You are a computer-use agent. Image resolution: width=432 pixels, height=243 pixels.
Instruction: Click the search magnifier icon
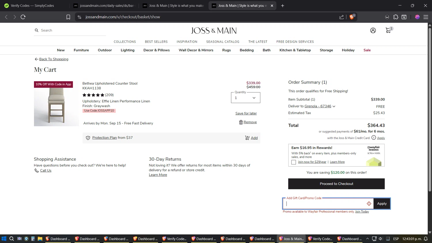(37, 30)
